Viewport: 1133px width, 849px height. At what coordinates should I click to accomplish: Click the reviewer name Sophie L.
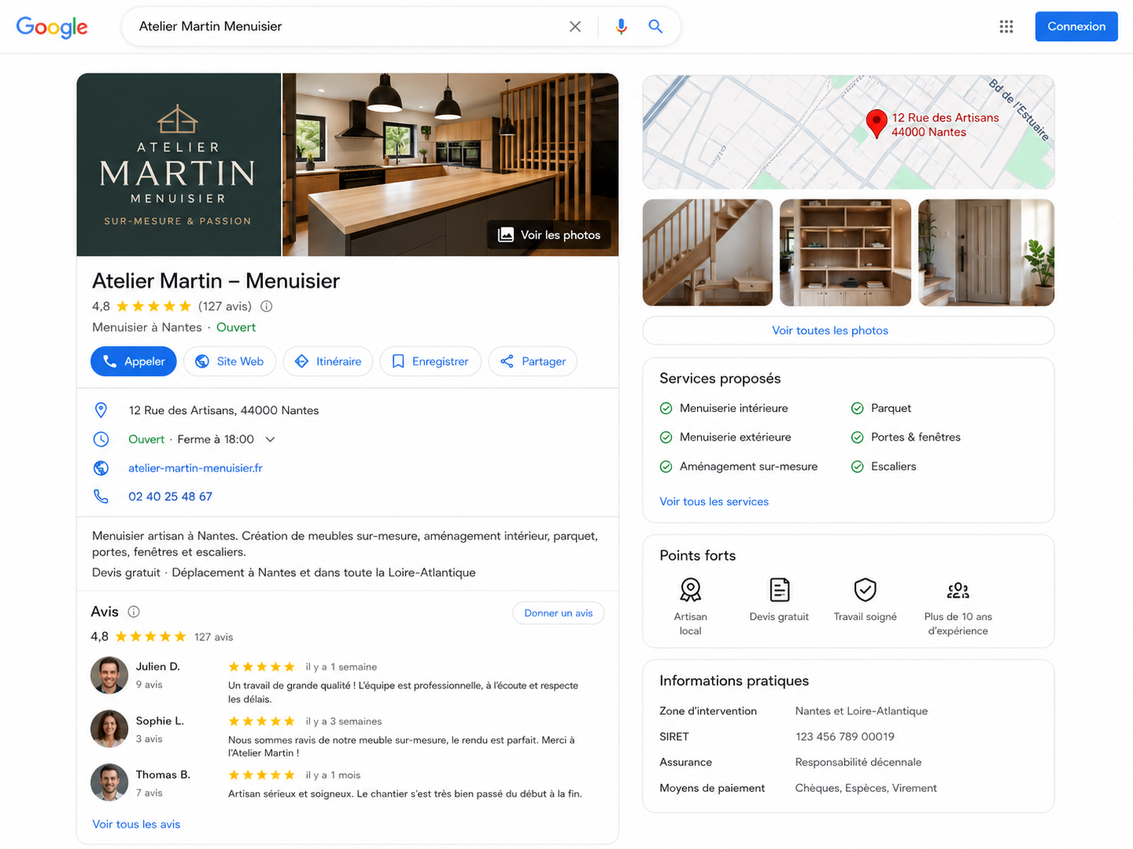pyautogui.click(x=160, y=721)
